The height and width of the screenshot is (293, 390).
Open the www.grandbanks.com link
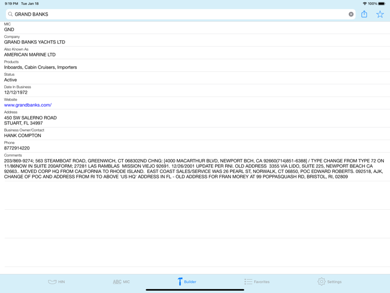(28, 105)
